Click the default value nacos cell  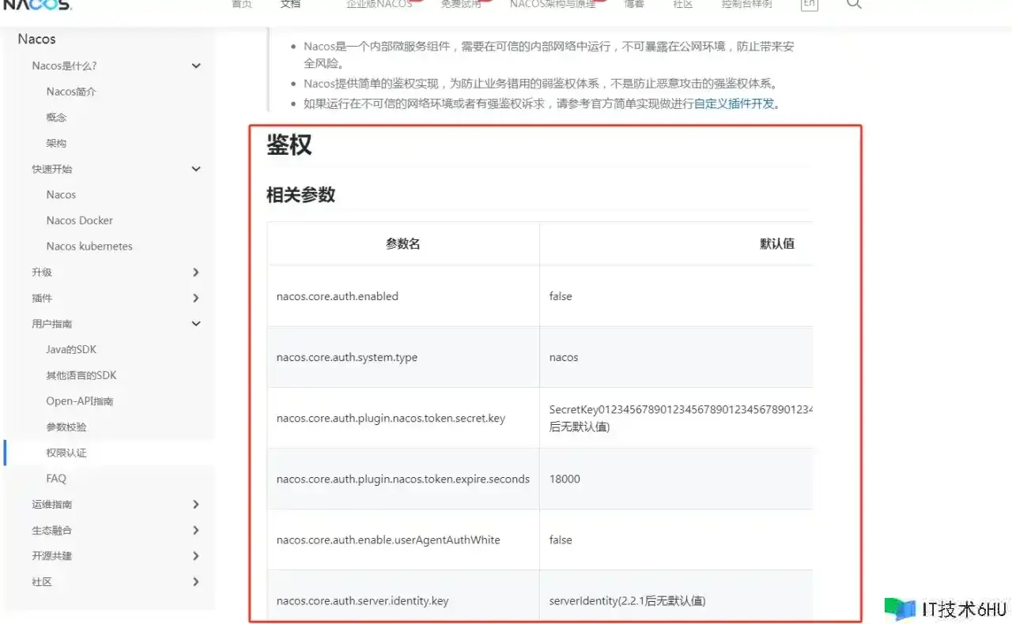(x=677, y=357)
